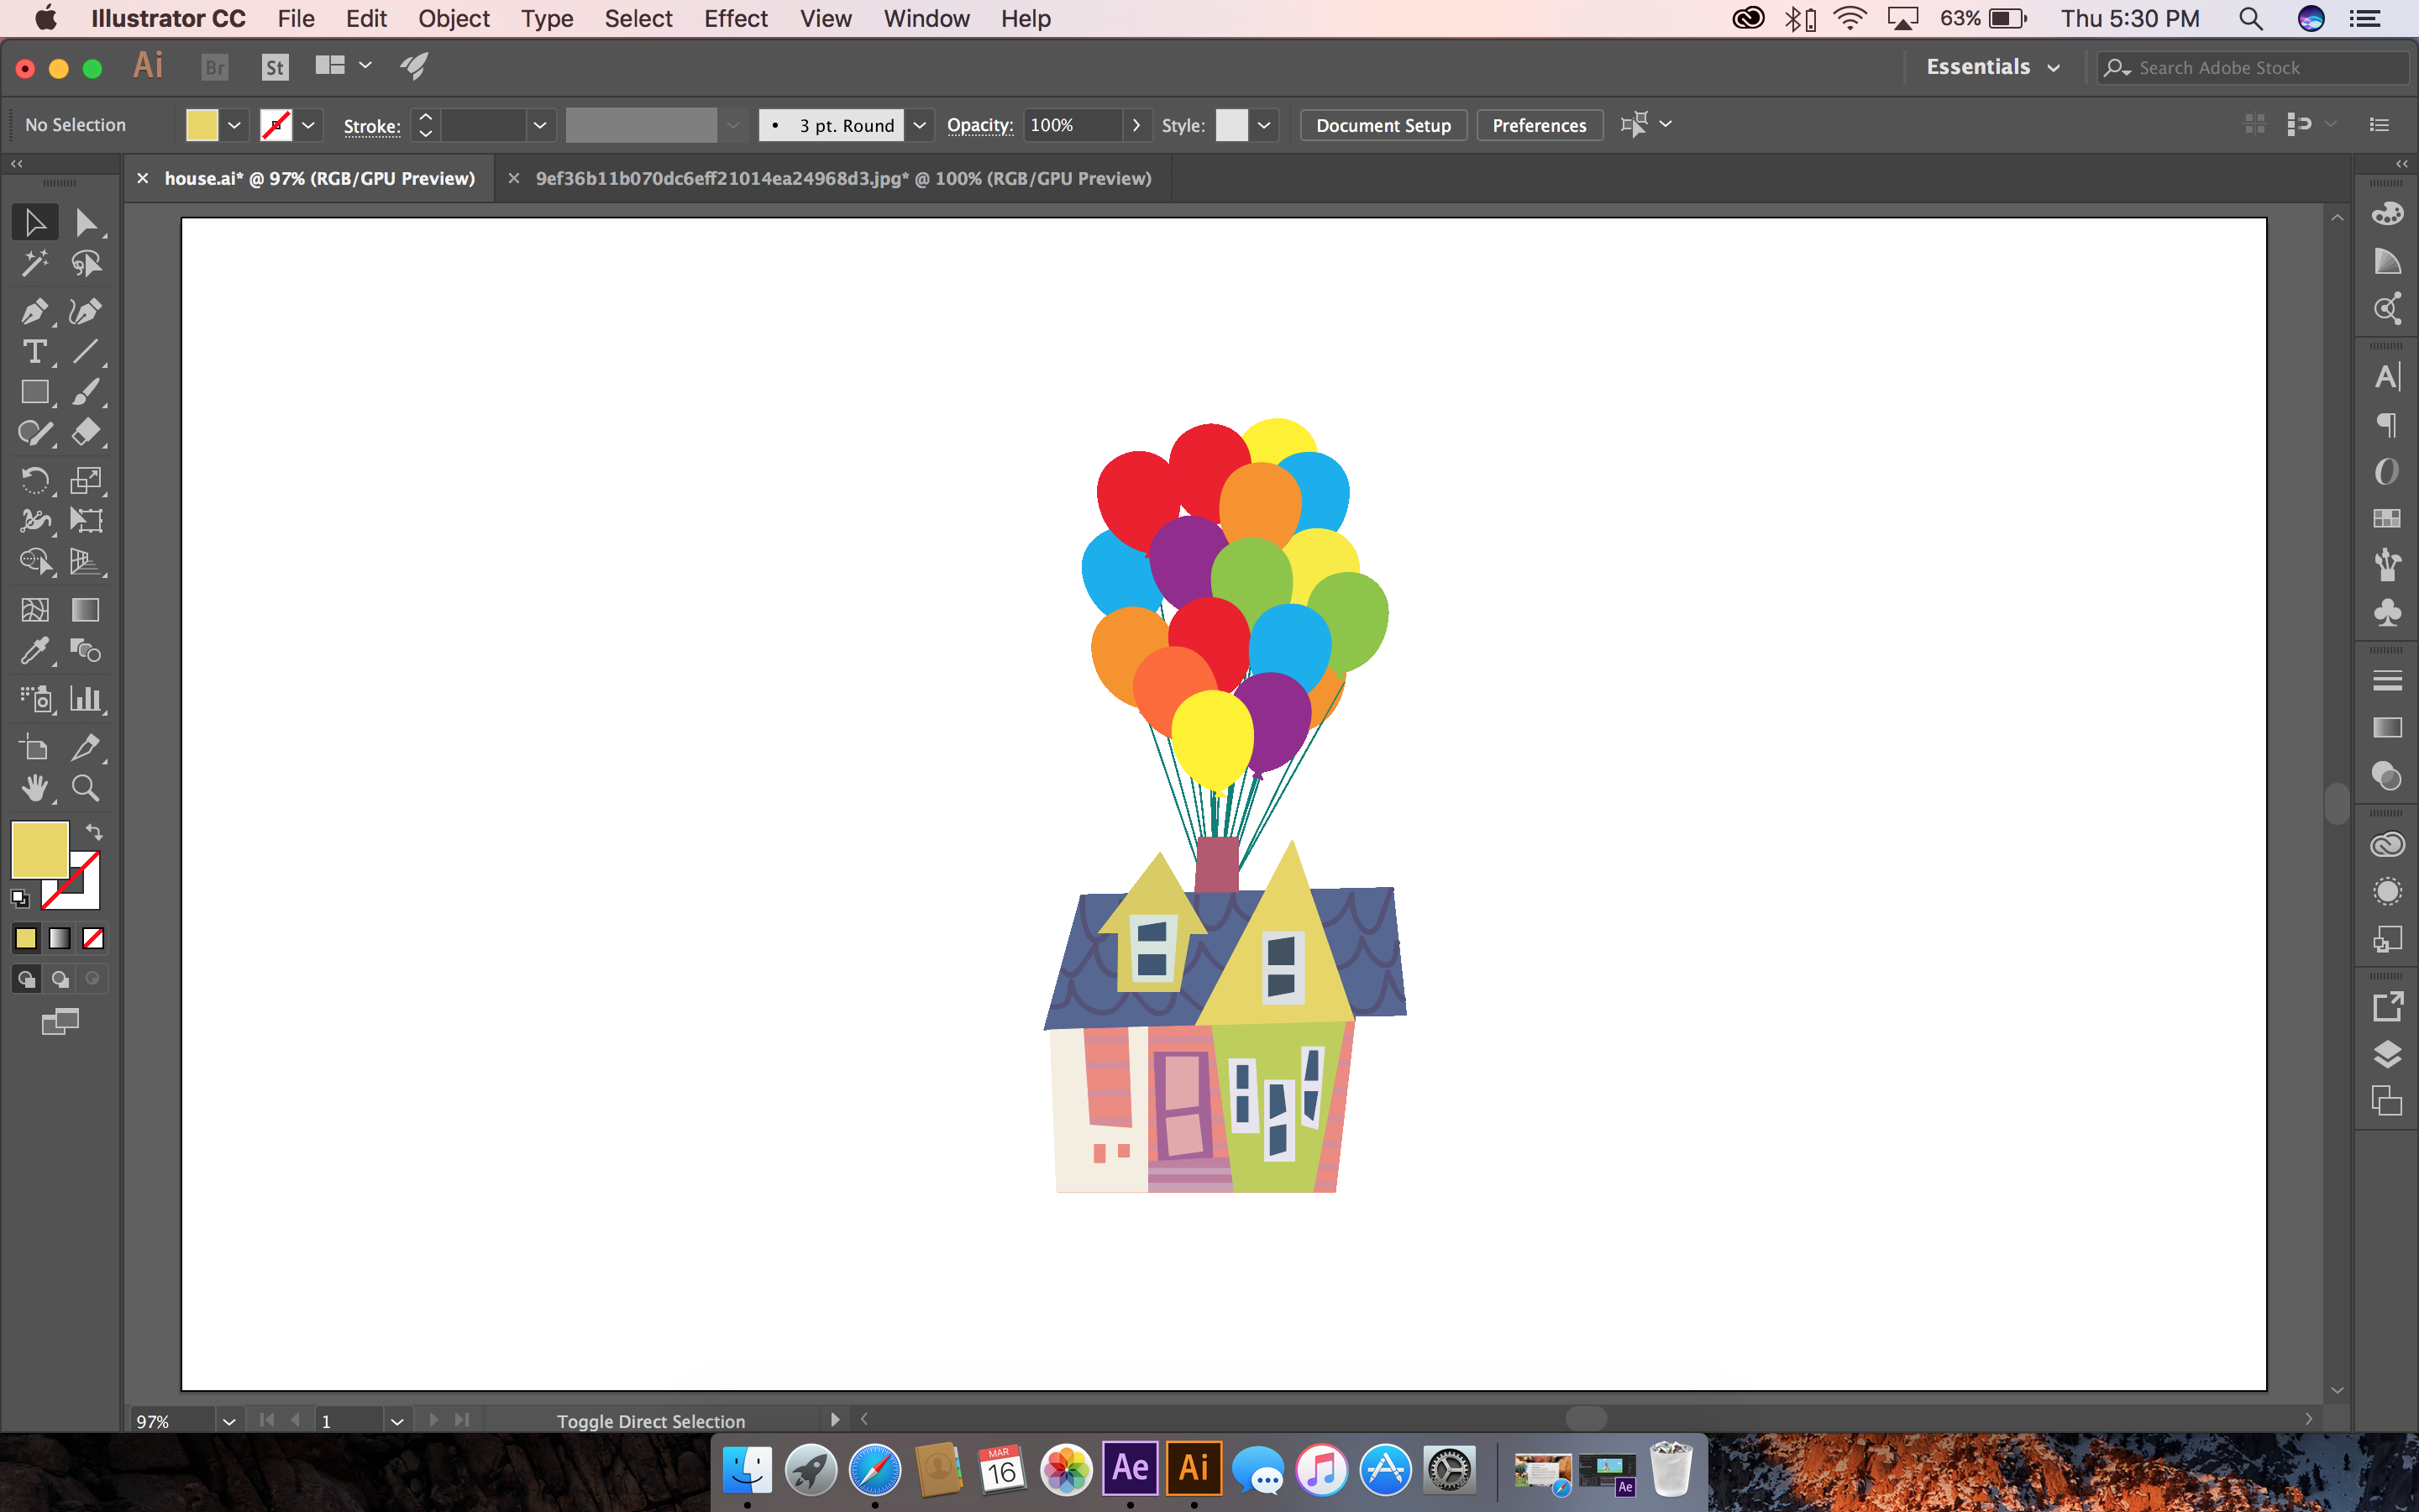Pick the Eyedropper tool

[35, 651]
